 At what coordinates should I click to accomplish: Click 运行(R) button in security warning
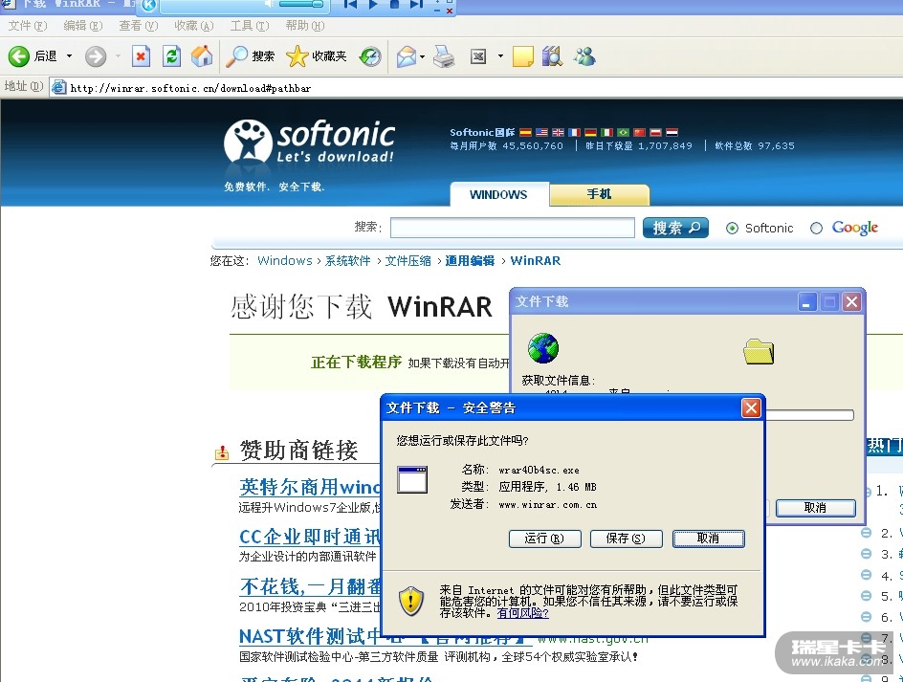tap(545, 539)
